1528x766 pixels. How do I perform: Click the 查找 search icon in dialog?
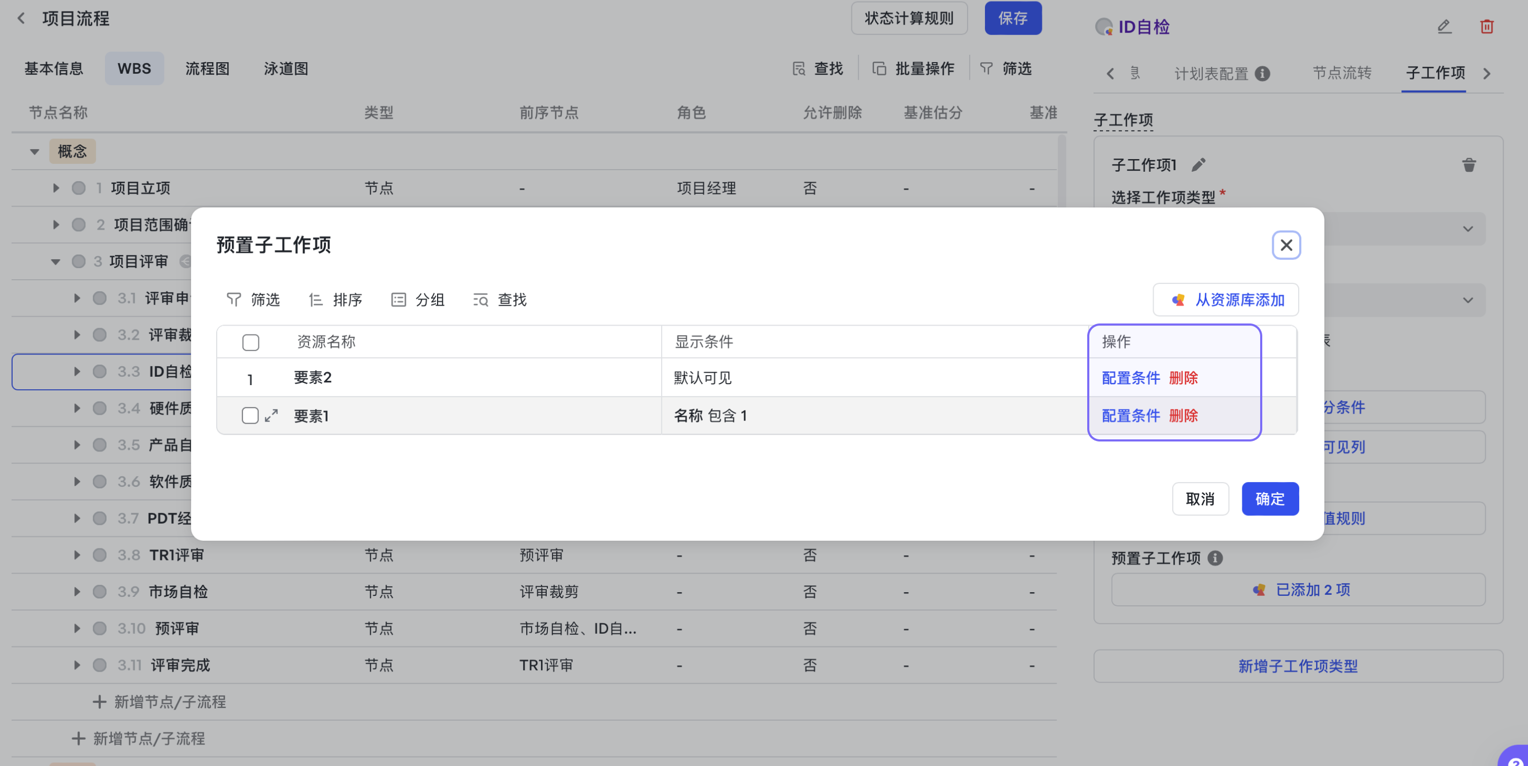pos(480,300)
